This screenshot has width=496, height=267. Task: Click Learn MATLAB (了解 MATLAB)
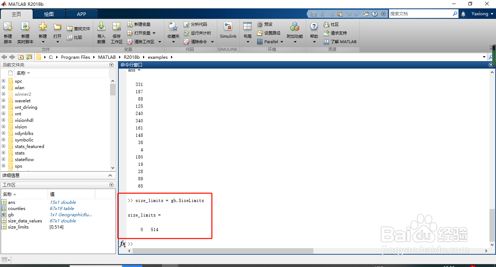tap(340, 42)
